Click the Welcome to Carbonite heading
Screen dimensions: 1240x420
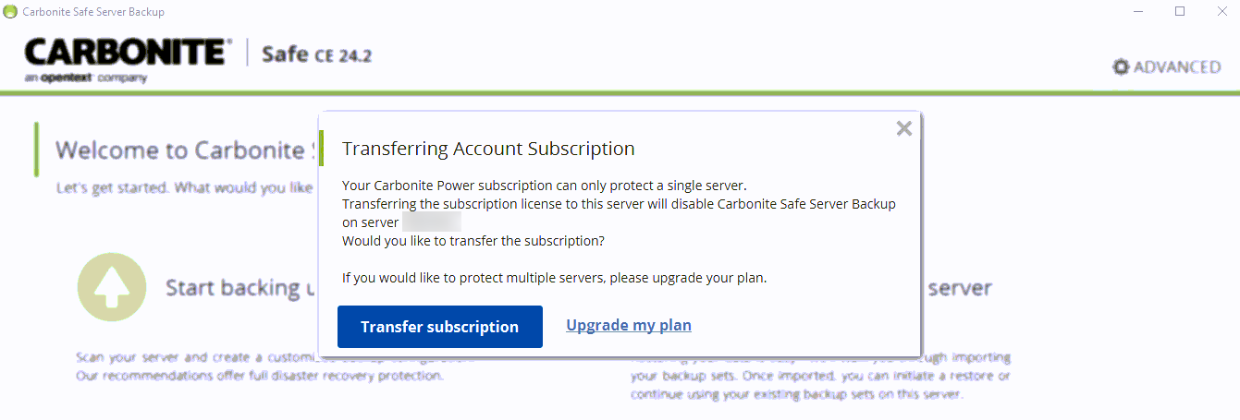[x=180, y=150]
